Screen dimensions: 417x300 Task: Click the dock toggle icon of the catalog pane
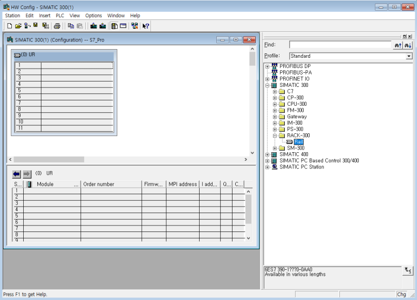click(405, 36)
